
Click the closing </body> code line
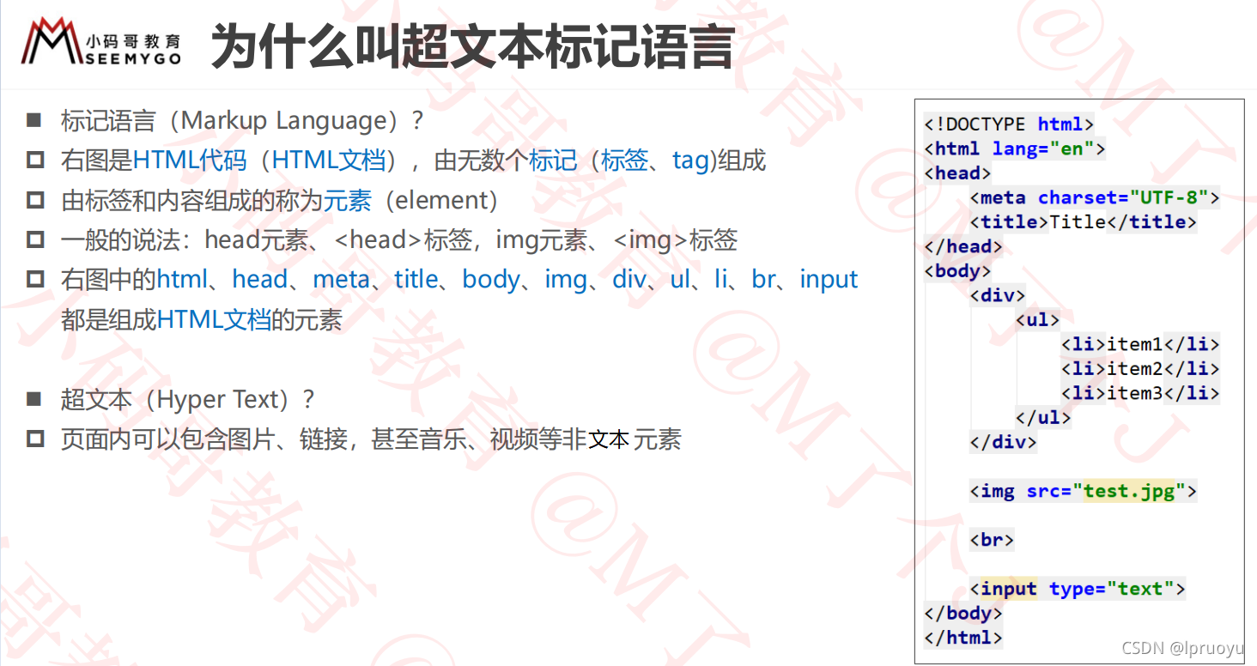(x=963, y=613)
